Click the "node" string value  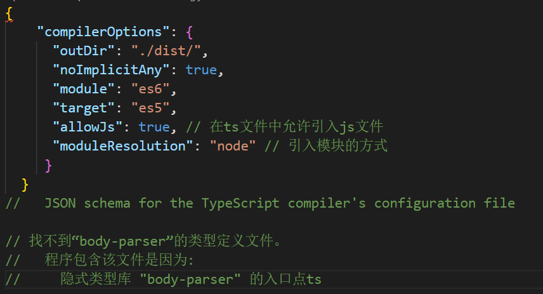[233, 146]
